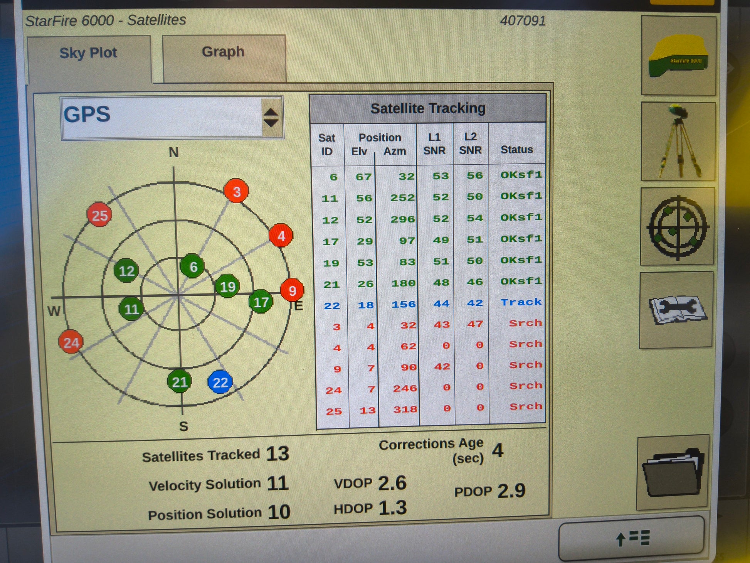The width and height of the screenshot is (750, 563).
Task: Click red satellite 3 marker
Action: point(236,191)
